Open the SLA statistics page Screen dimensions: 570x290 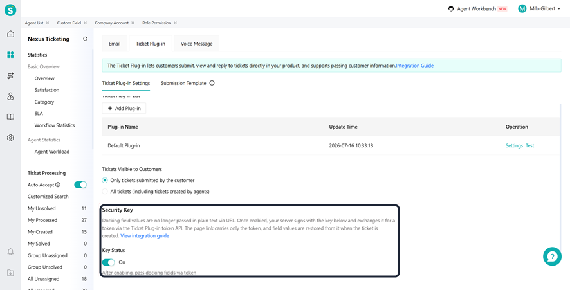(x=39, y=114)
